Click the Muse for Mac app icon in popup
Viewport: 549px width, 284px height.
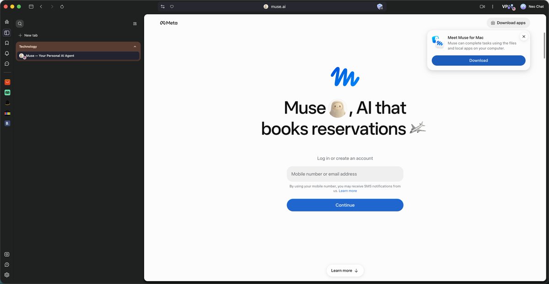tap(438, 42)
